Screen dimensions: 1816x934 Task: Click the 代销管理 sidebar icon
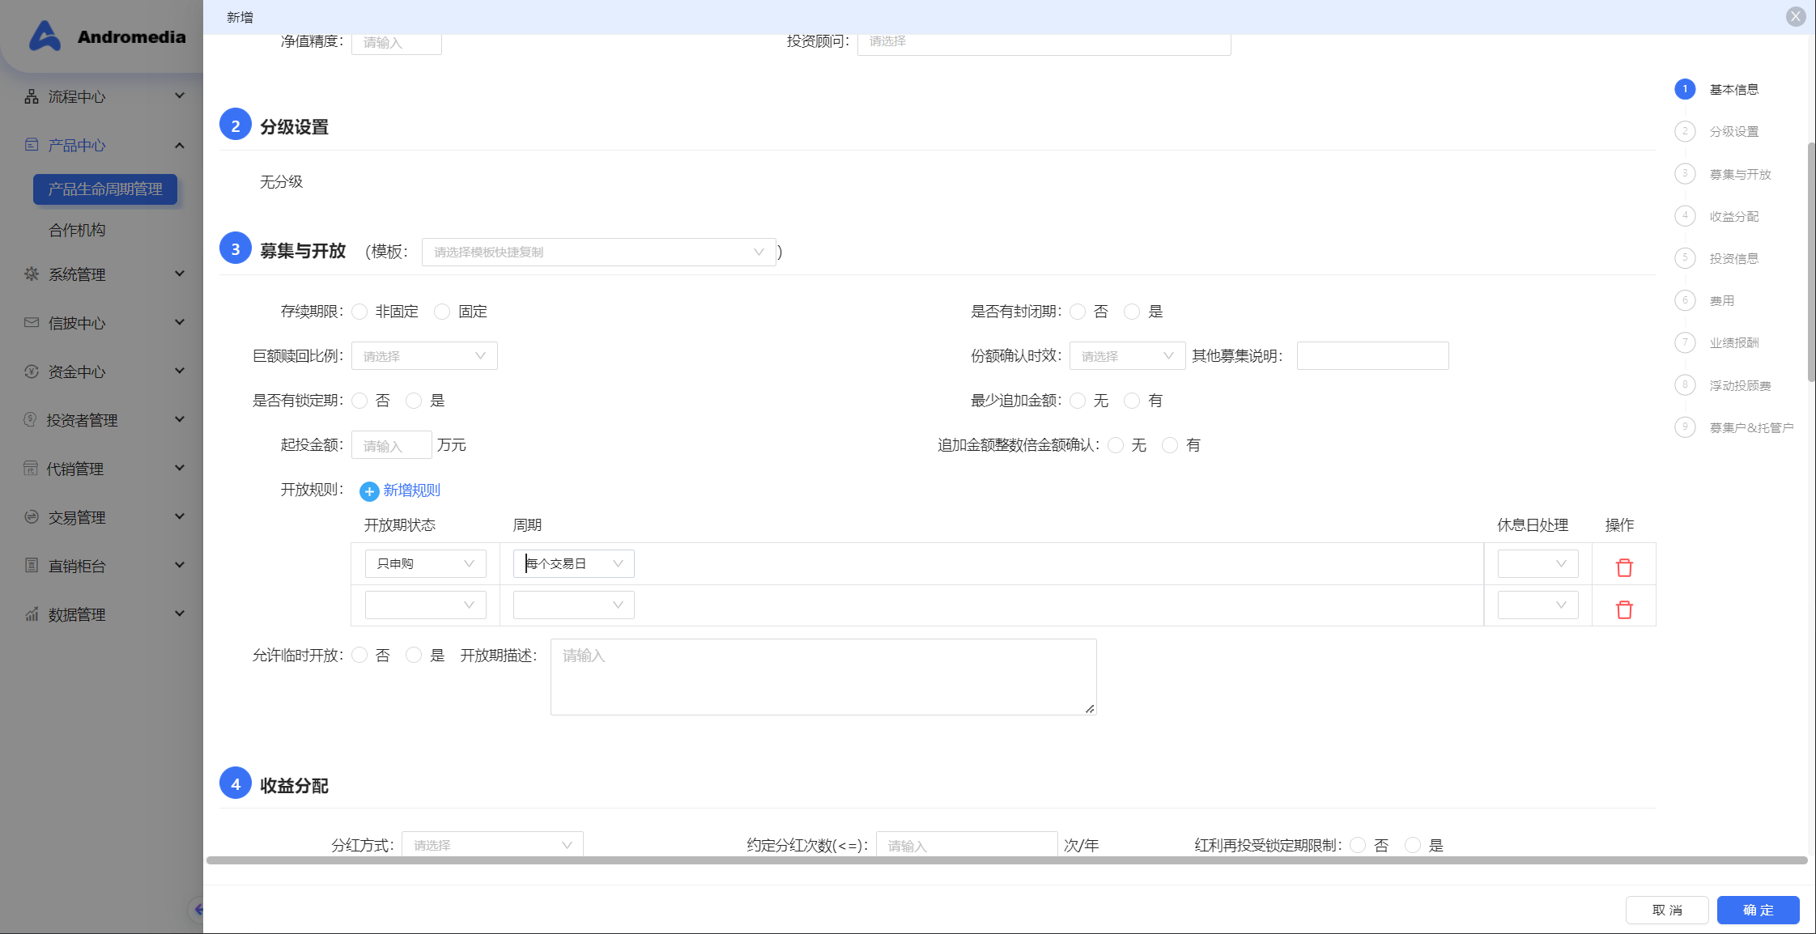(31, 469)
